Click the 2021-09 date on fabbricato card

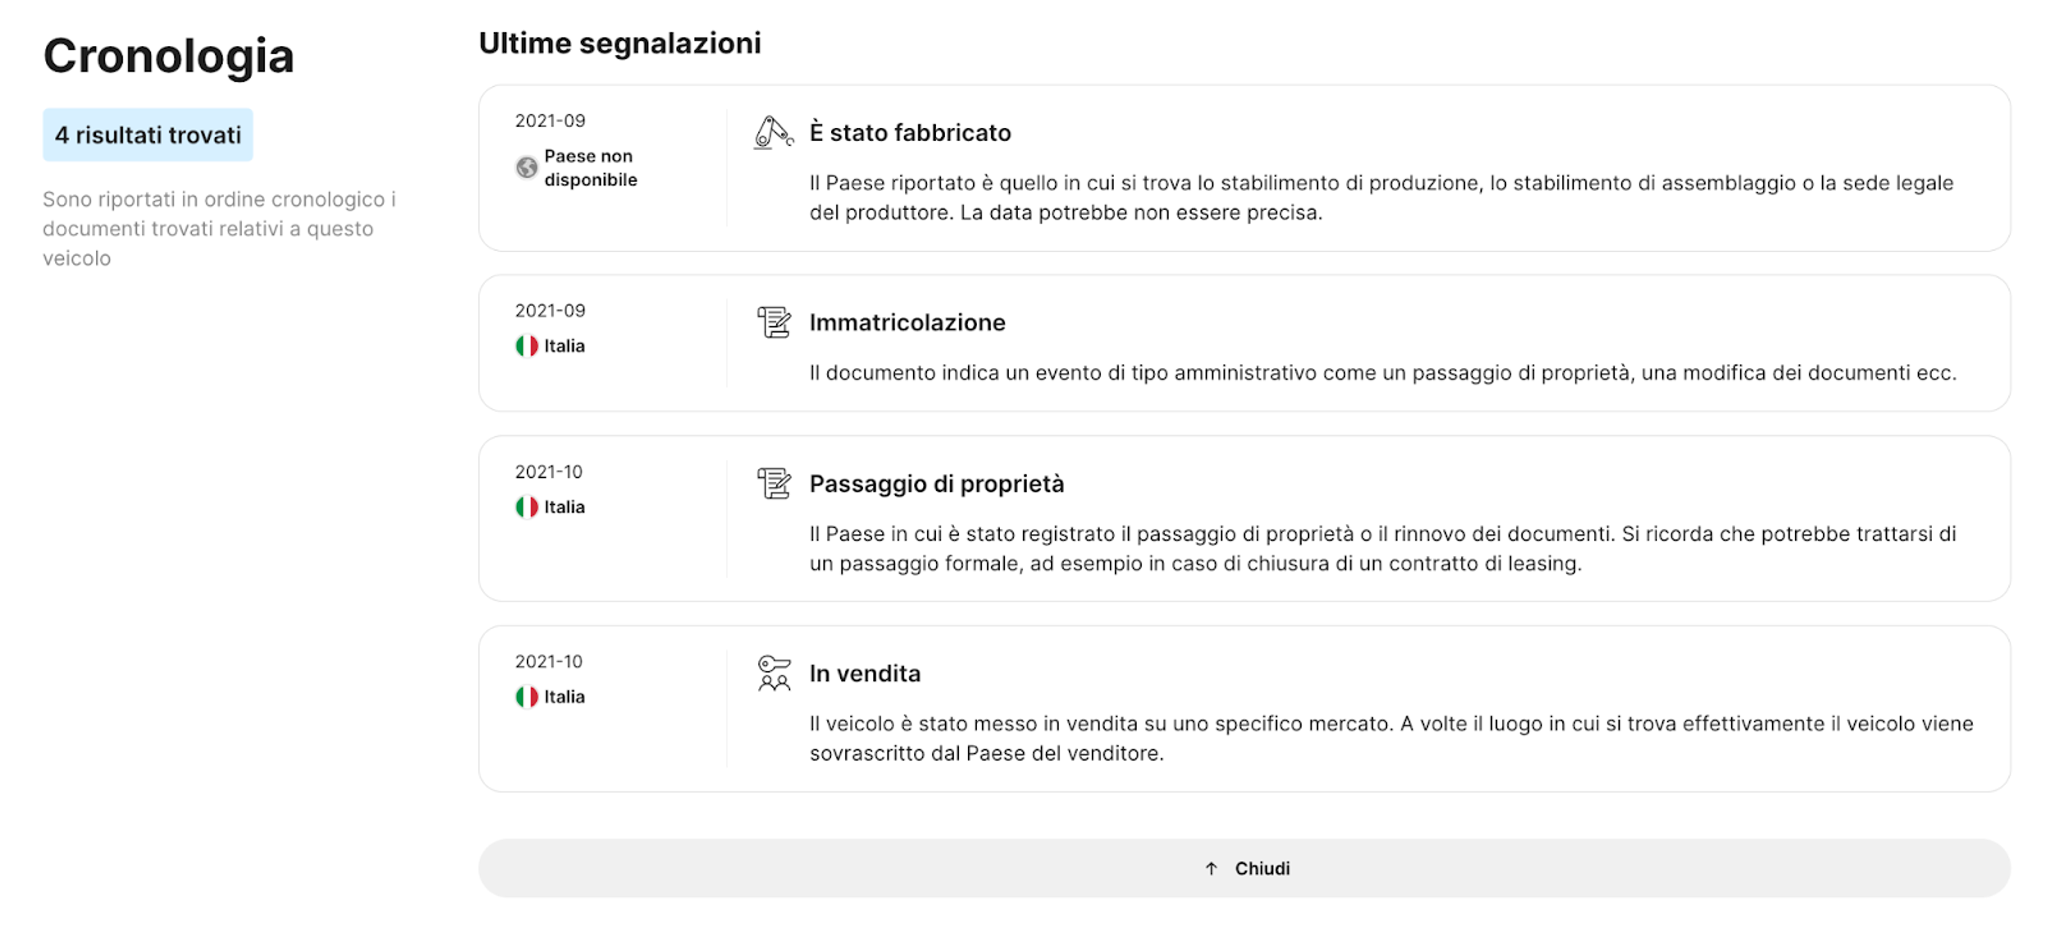(550, 121)
